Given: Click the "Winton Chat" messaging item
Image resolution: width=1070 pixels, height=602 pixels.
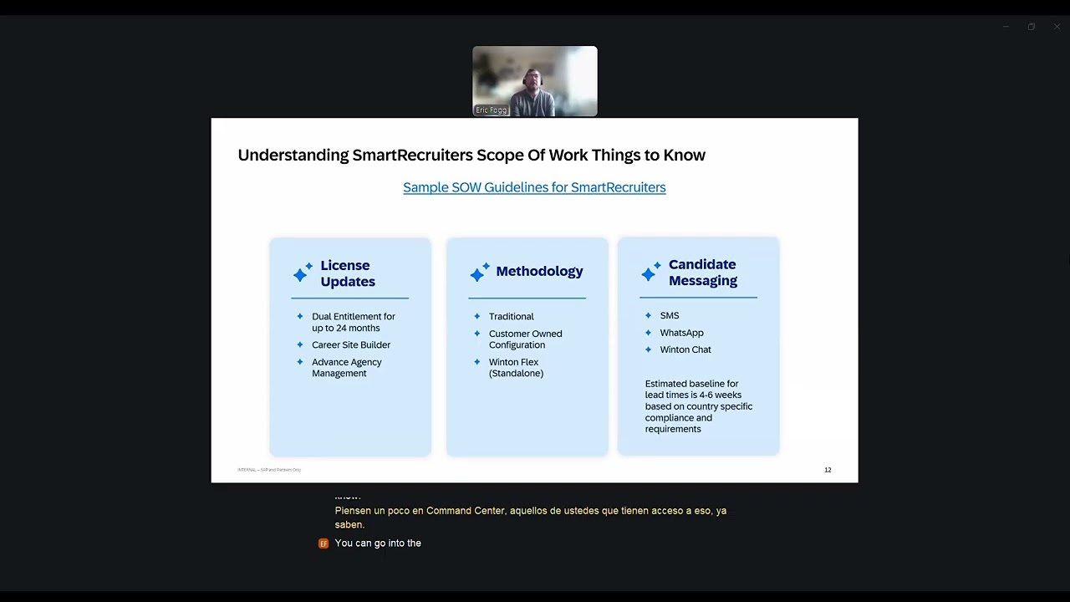Looking at the screenshot, I should (685, 349).
